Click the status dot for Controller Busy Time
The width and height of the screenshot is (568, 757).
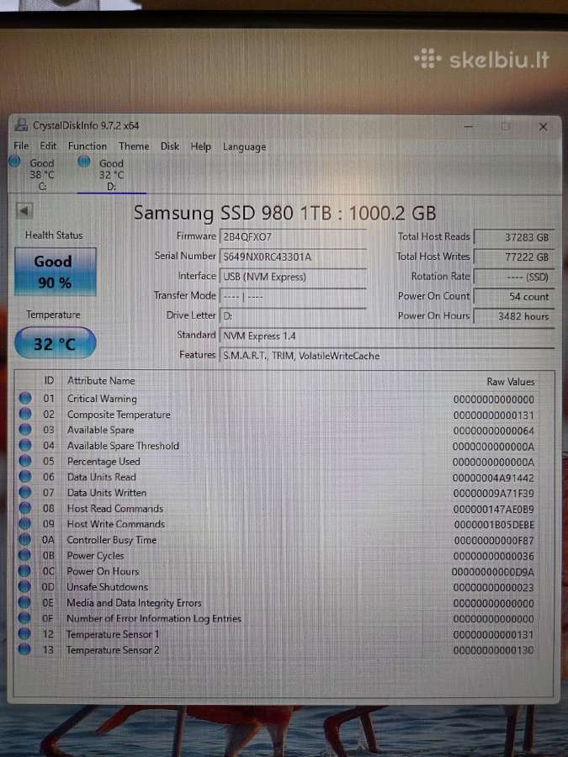pos(24,539)
